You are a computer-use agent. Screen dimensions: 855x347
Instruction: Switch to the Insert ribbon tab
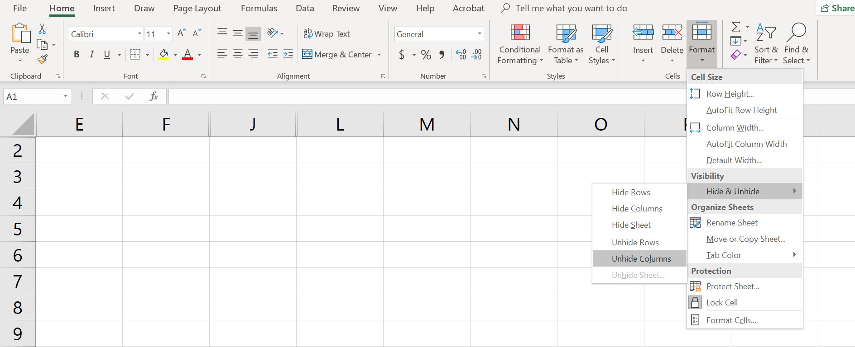(104, 8)
